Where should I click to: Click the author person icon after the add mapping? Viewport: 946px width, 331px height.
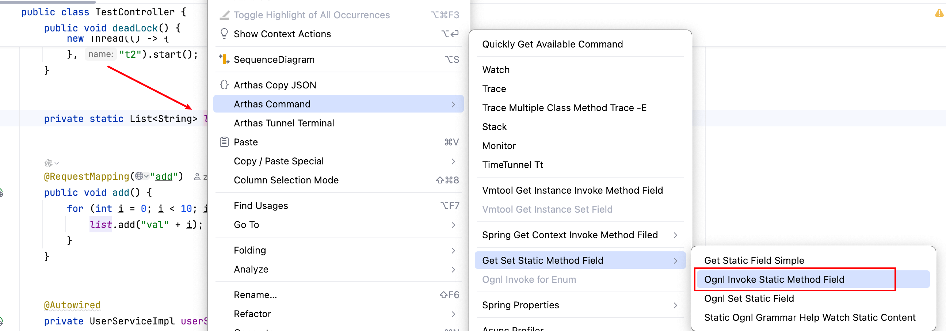(197, 177)
